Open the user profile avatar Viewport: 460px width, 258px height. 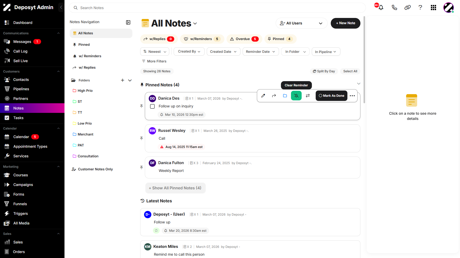449,8
